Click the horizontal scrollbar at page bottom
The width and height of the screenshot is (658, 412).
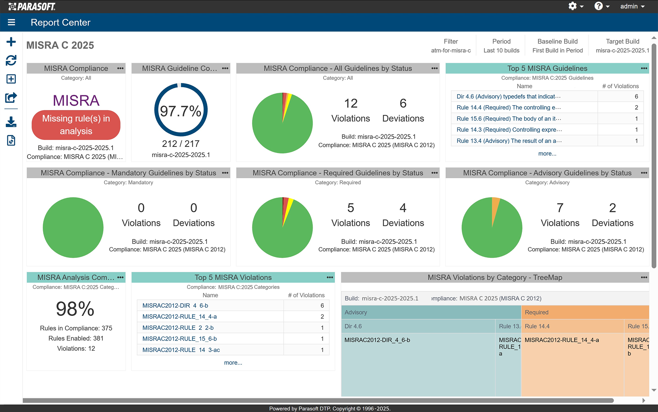(x=318, y=400)
